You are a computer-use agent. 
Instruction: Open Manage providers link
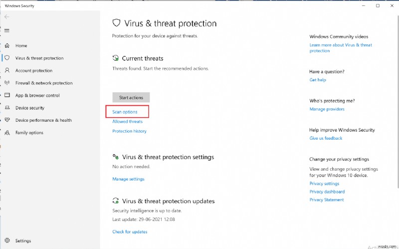pos(327,109)
